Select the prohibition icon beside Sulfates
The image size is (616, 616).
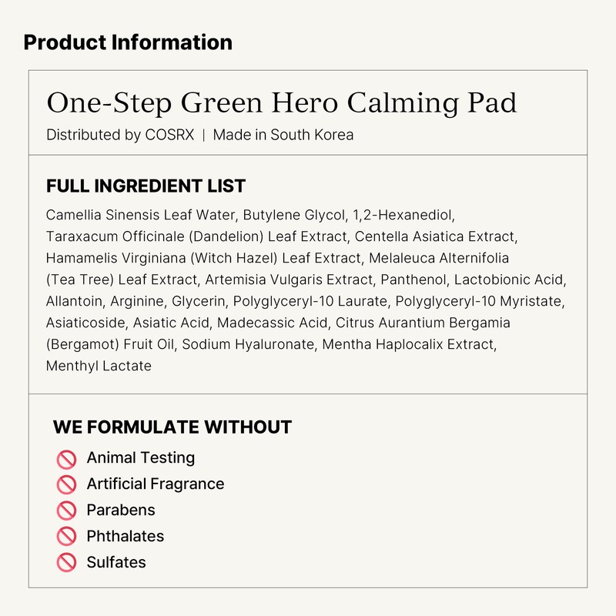(x=67, y=563)
